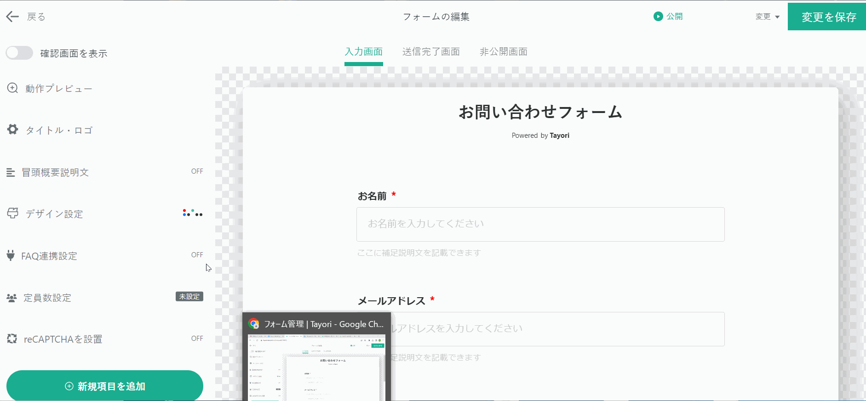Screen dimensions: 866x401
Task: Click the 新規項目を追加 button
Action: click(x=105, y=386)
